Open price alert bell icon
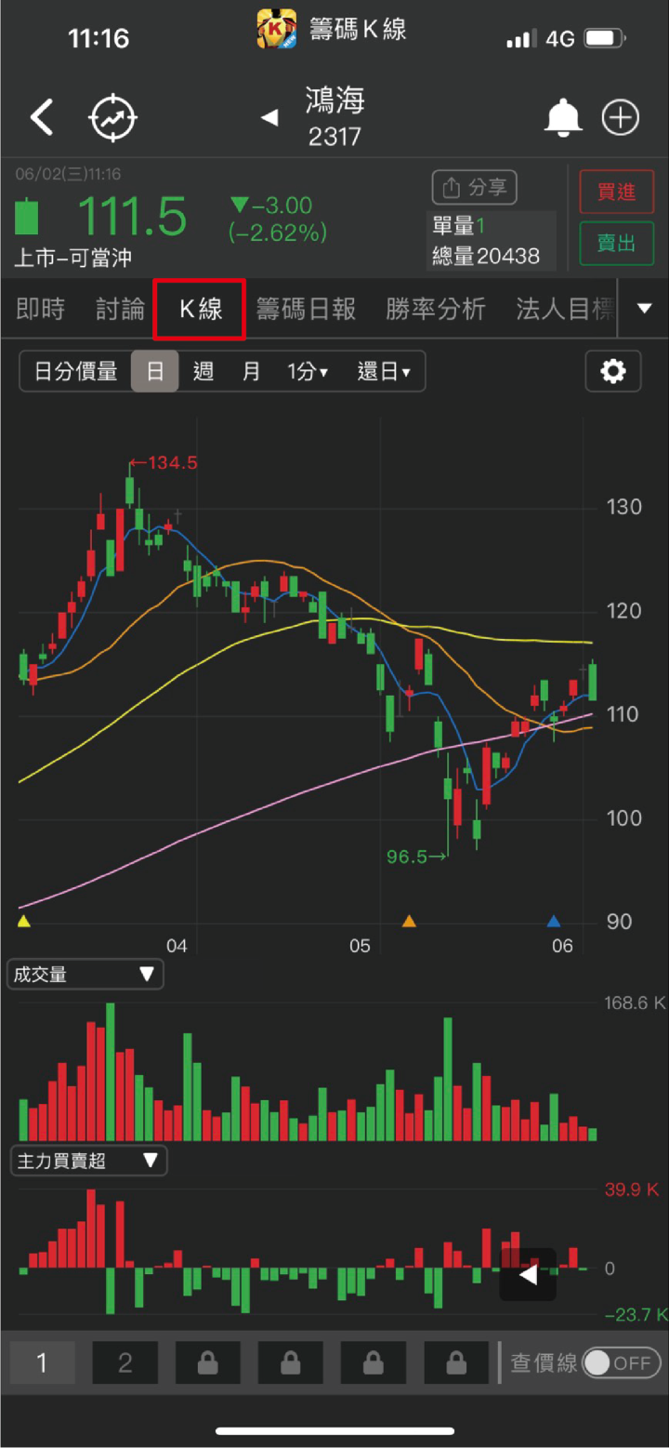This screenshot has width=669, height=1448. (563, 118)
